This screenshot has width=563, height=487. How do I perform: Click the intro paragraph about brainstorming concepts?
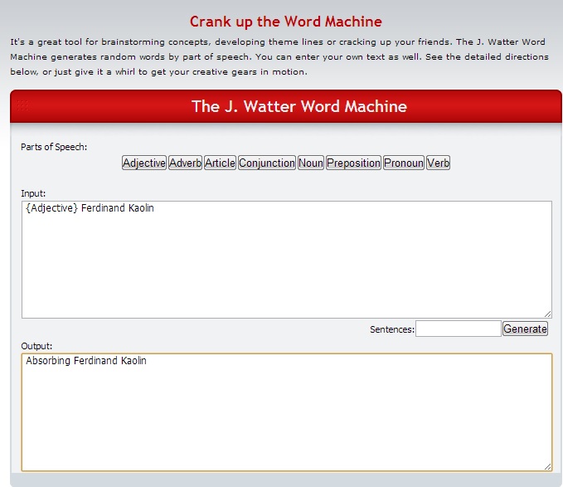tap(279, 56)
